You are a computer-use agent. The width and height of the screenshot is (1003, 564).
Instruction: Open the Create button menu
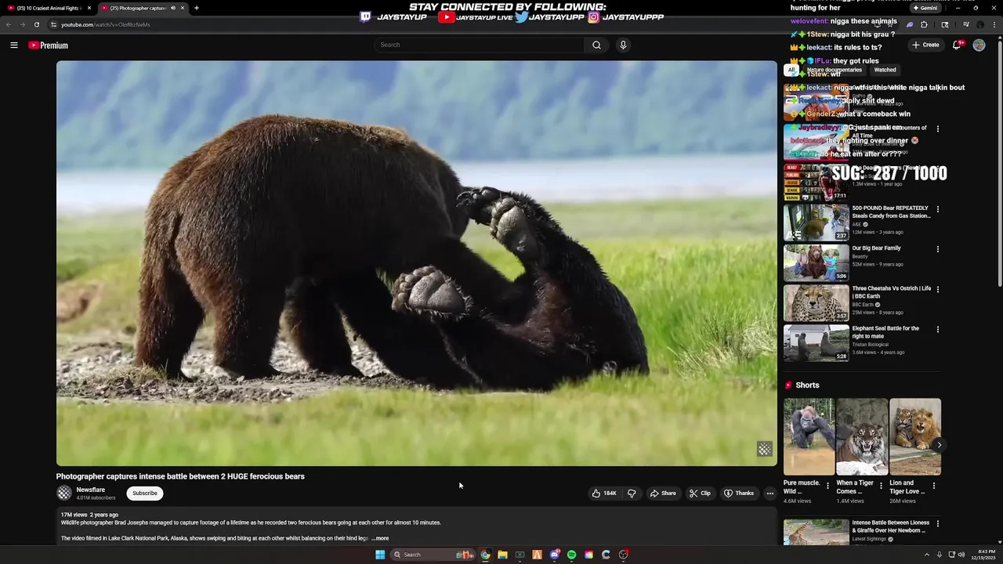925,45
